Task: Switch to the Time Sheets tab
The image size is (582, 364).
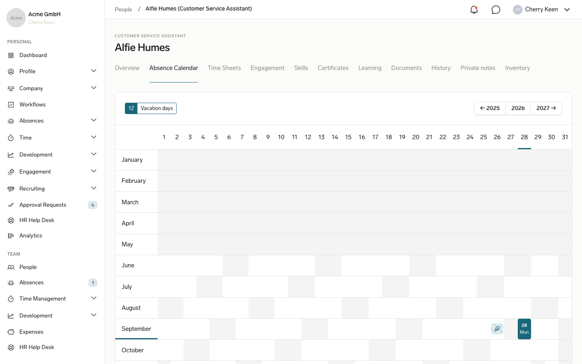Action: (224, 68)
